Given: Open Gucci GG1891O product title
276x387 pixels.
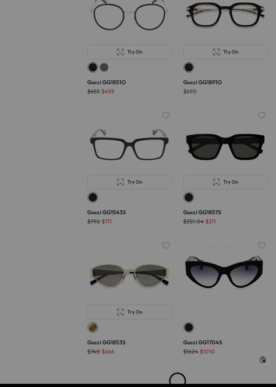Looking at the screenshot, I should [203, 82].
